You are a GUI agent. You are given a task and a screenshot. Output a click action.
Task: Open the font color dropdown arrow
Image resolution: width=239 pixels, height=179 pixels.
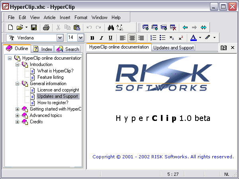pyautogui.click(x=200, y=38)
